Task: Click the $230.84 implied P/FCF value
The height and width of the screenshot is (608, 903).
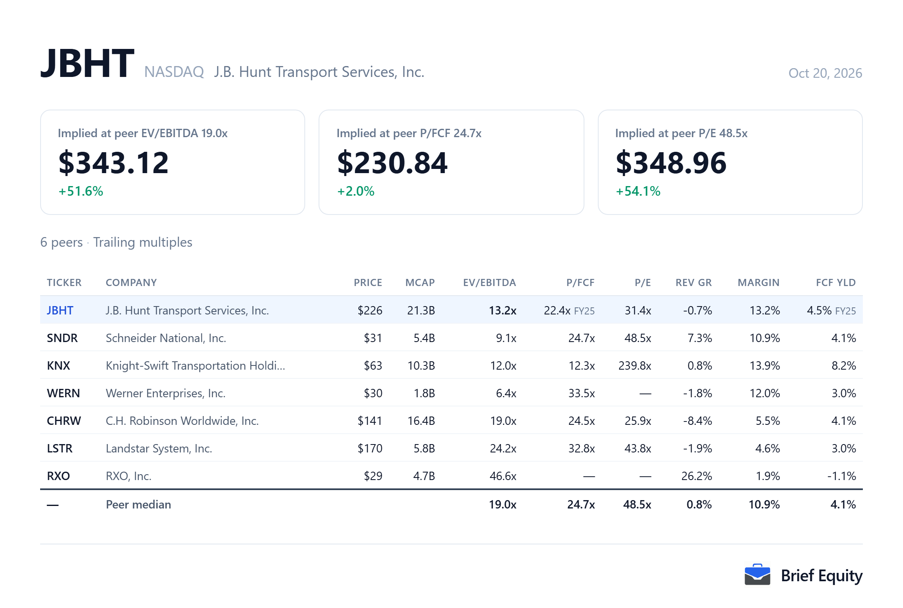Action: tap(392, 163)
